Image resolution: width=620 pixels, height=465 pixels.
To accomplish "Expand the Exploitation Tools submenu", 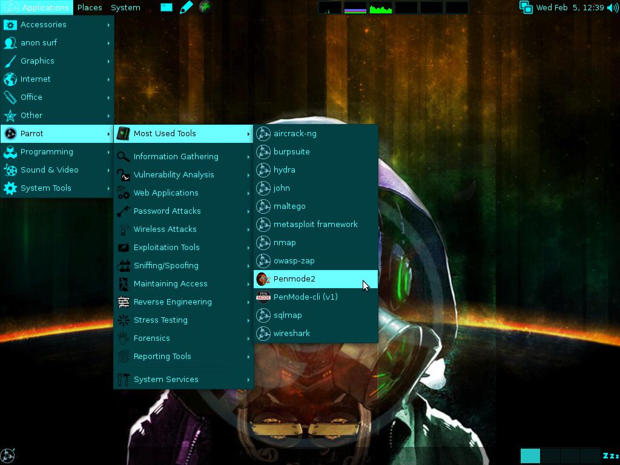I will click(167, 247).
